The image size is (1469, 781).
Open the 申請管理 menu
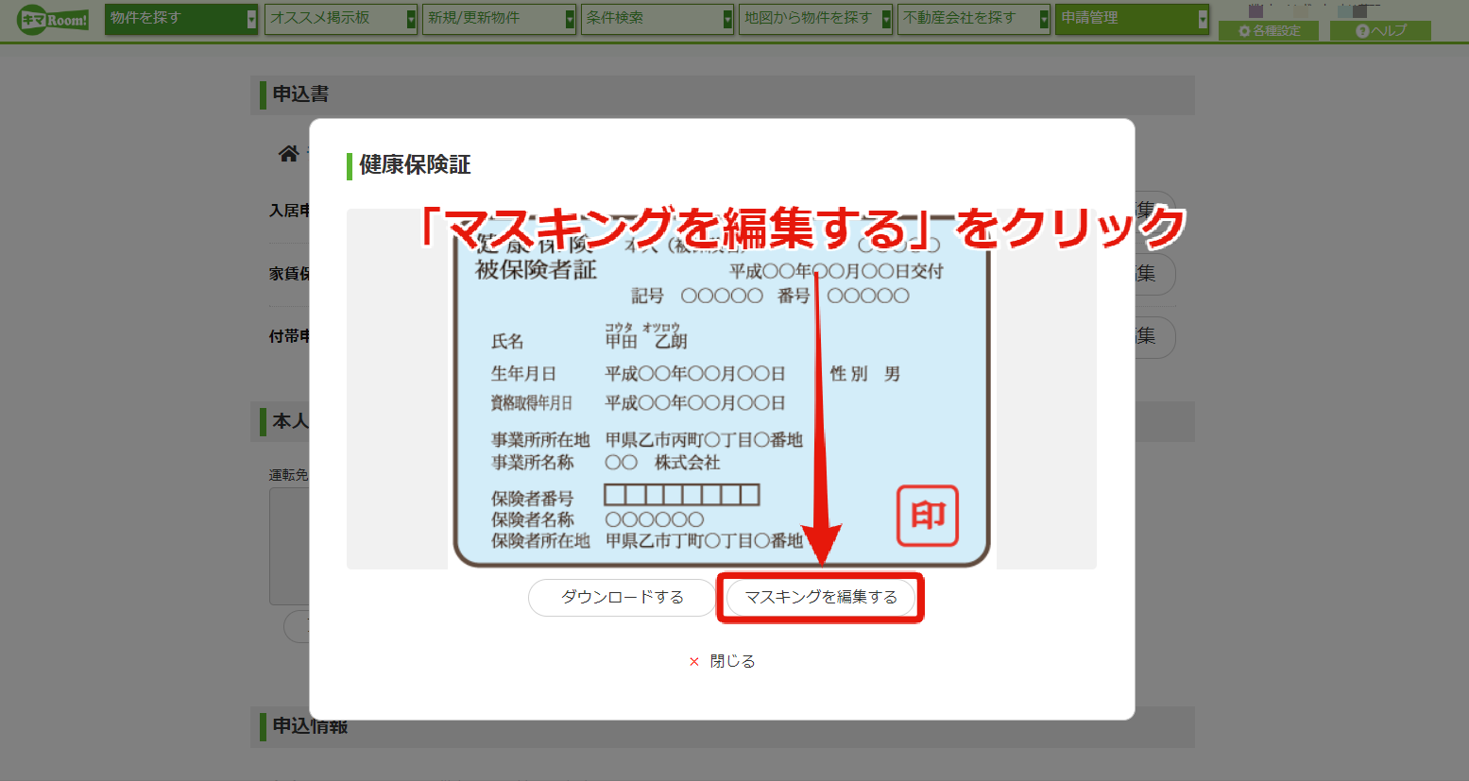coord(1132,19)
